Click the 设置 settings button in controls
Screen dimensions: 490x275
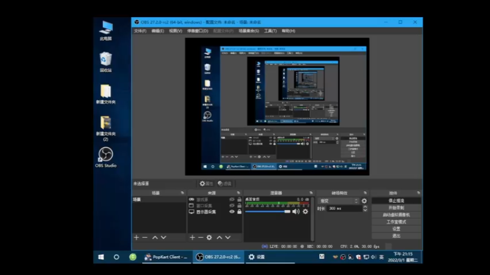pos(396,229)
